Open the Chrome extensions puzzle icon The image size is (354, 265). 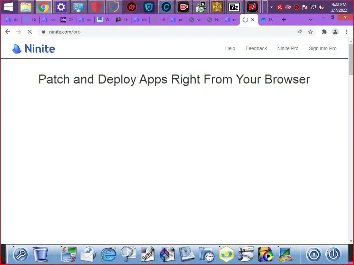[324, 32]
